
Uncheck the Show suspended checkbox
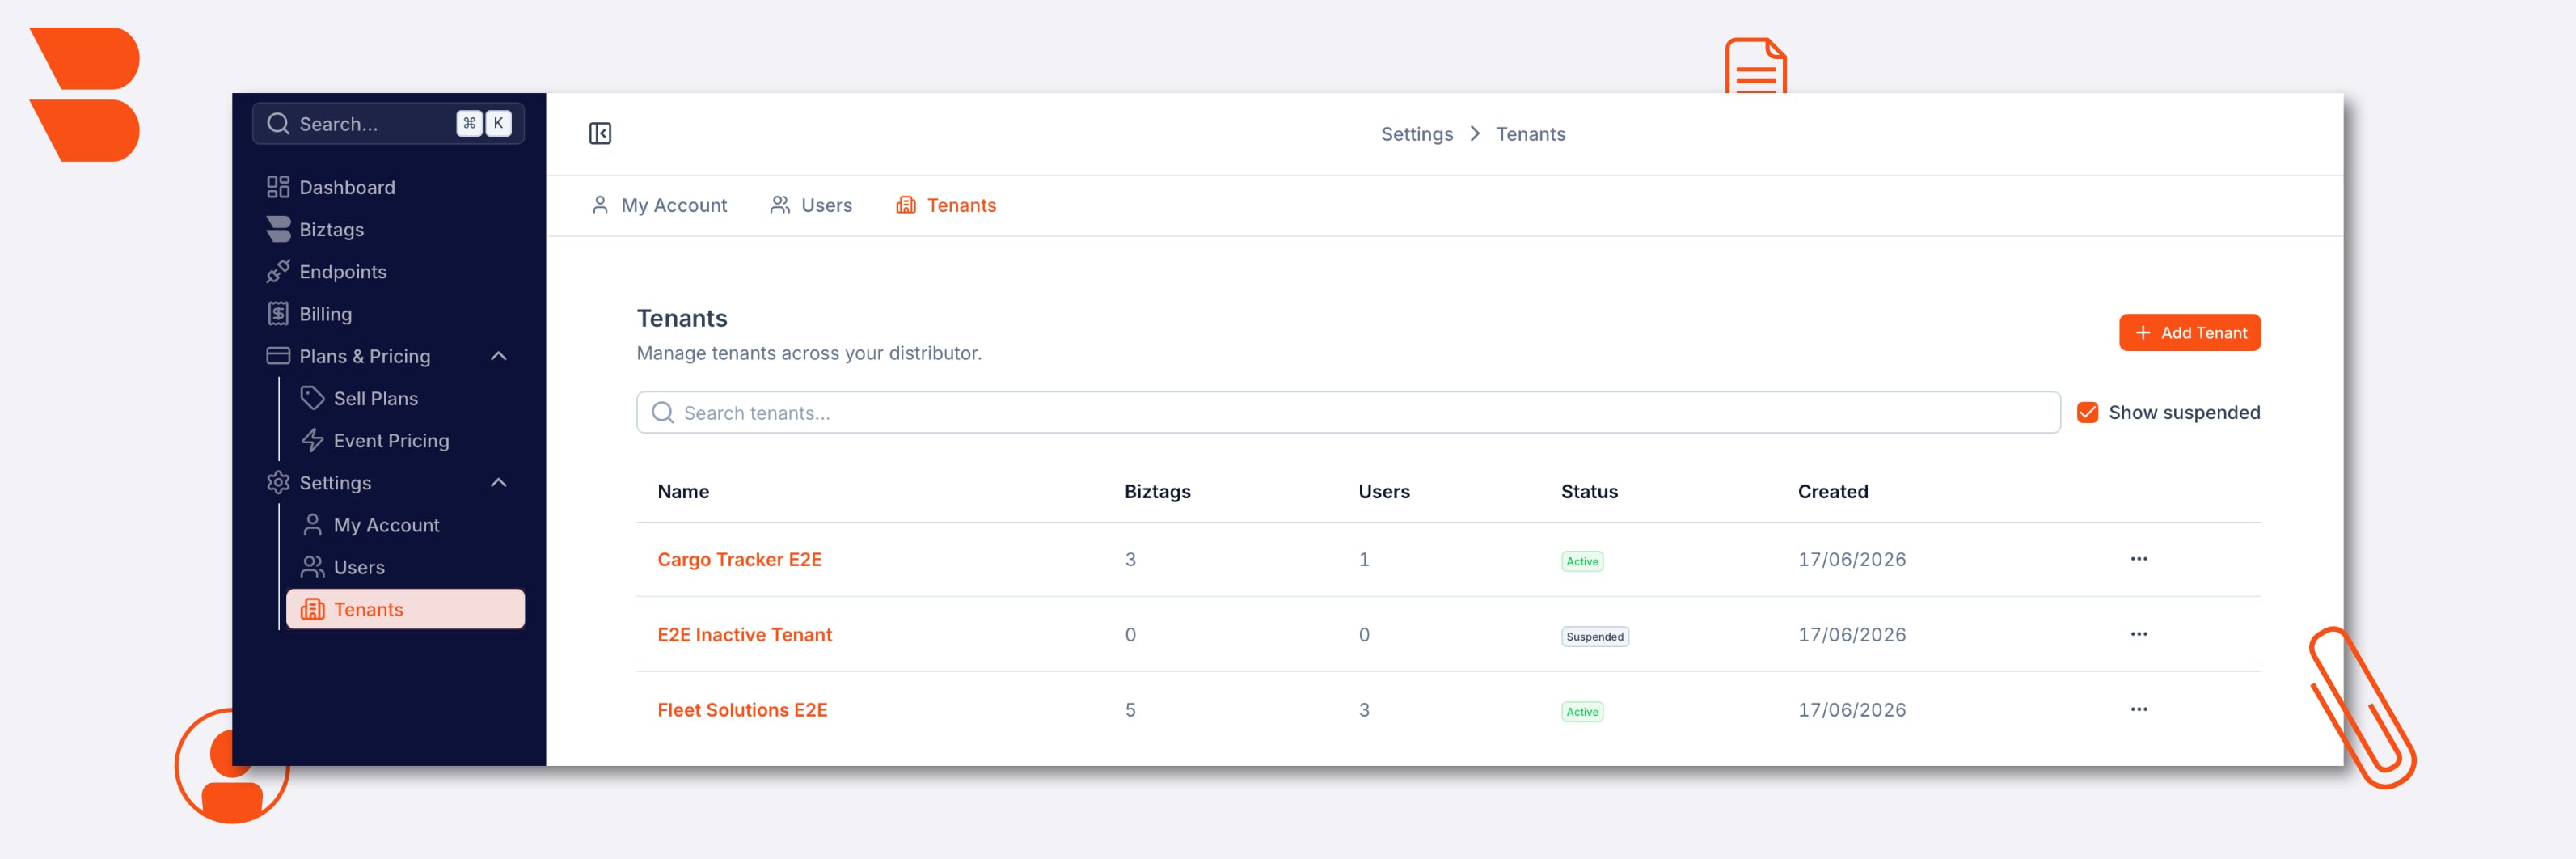point(2087,413)
